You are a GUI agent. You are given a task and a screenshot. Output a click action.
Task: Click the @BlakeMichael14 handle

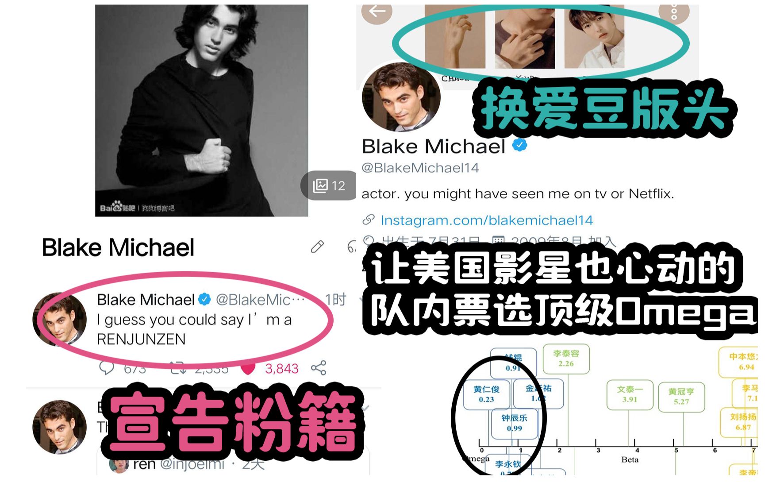click(x=420, y=168)
